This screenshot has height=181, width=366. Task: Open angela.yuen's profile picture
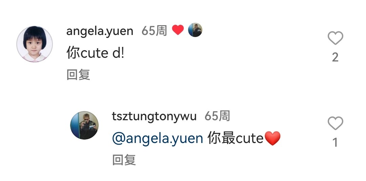point(35,44)
